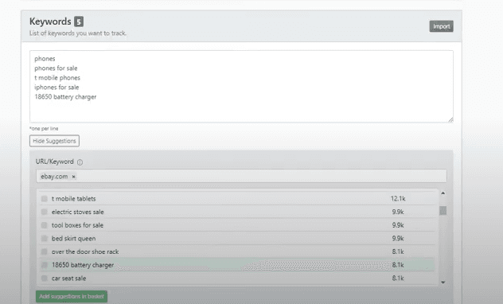Click 't mobile tablets' suggestion text

(x=74, y=199)
